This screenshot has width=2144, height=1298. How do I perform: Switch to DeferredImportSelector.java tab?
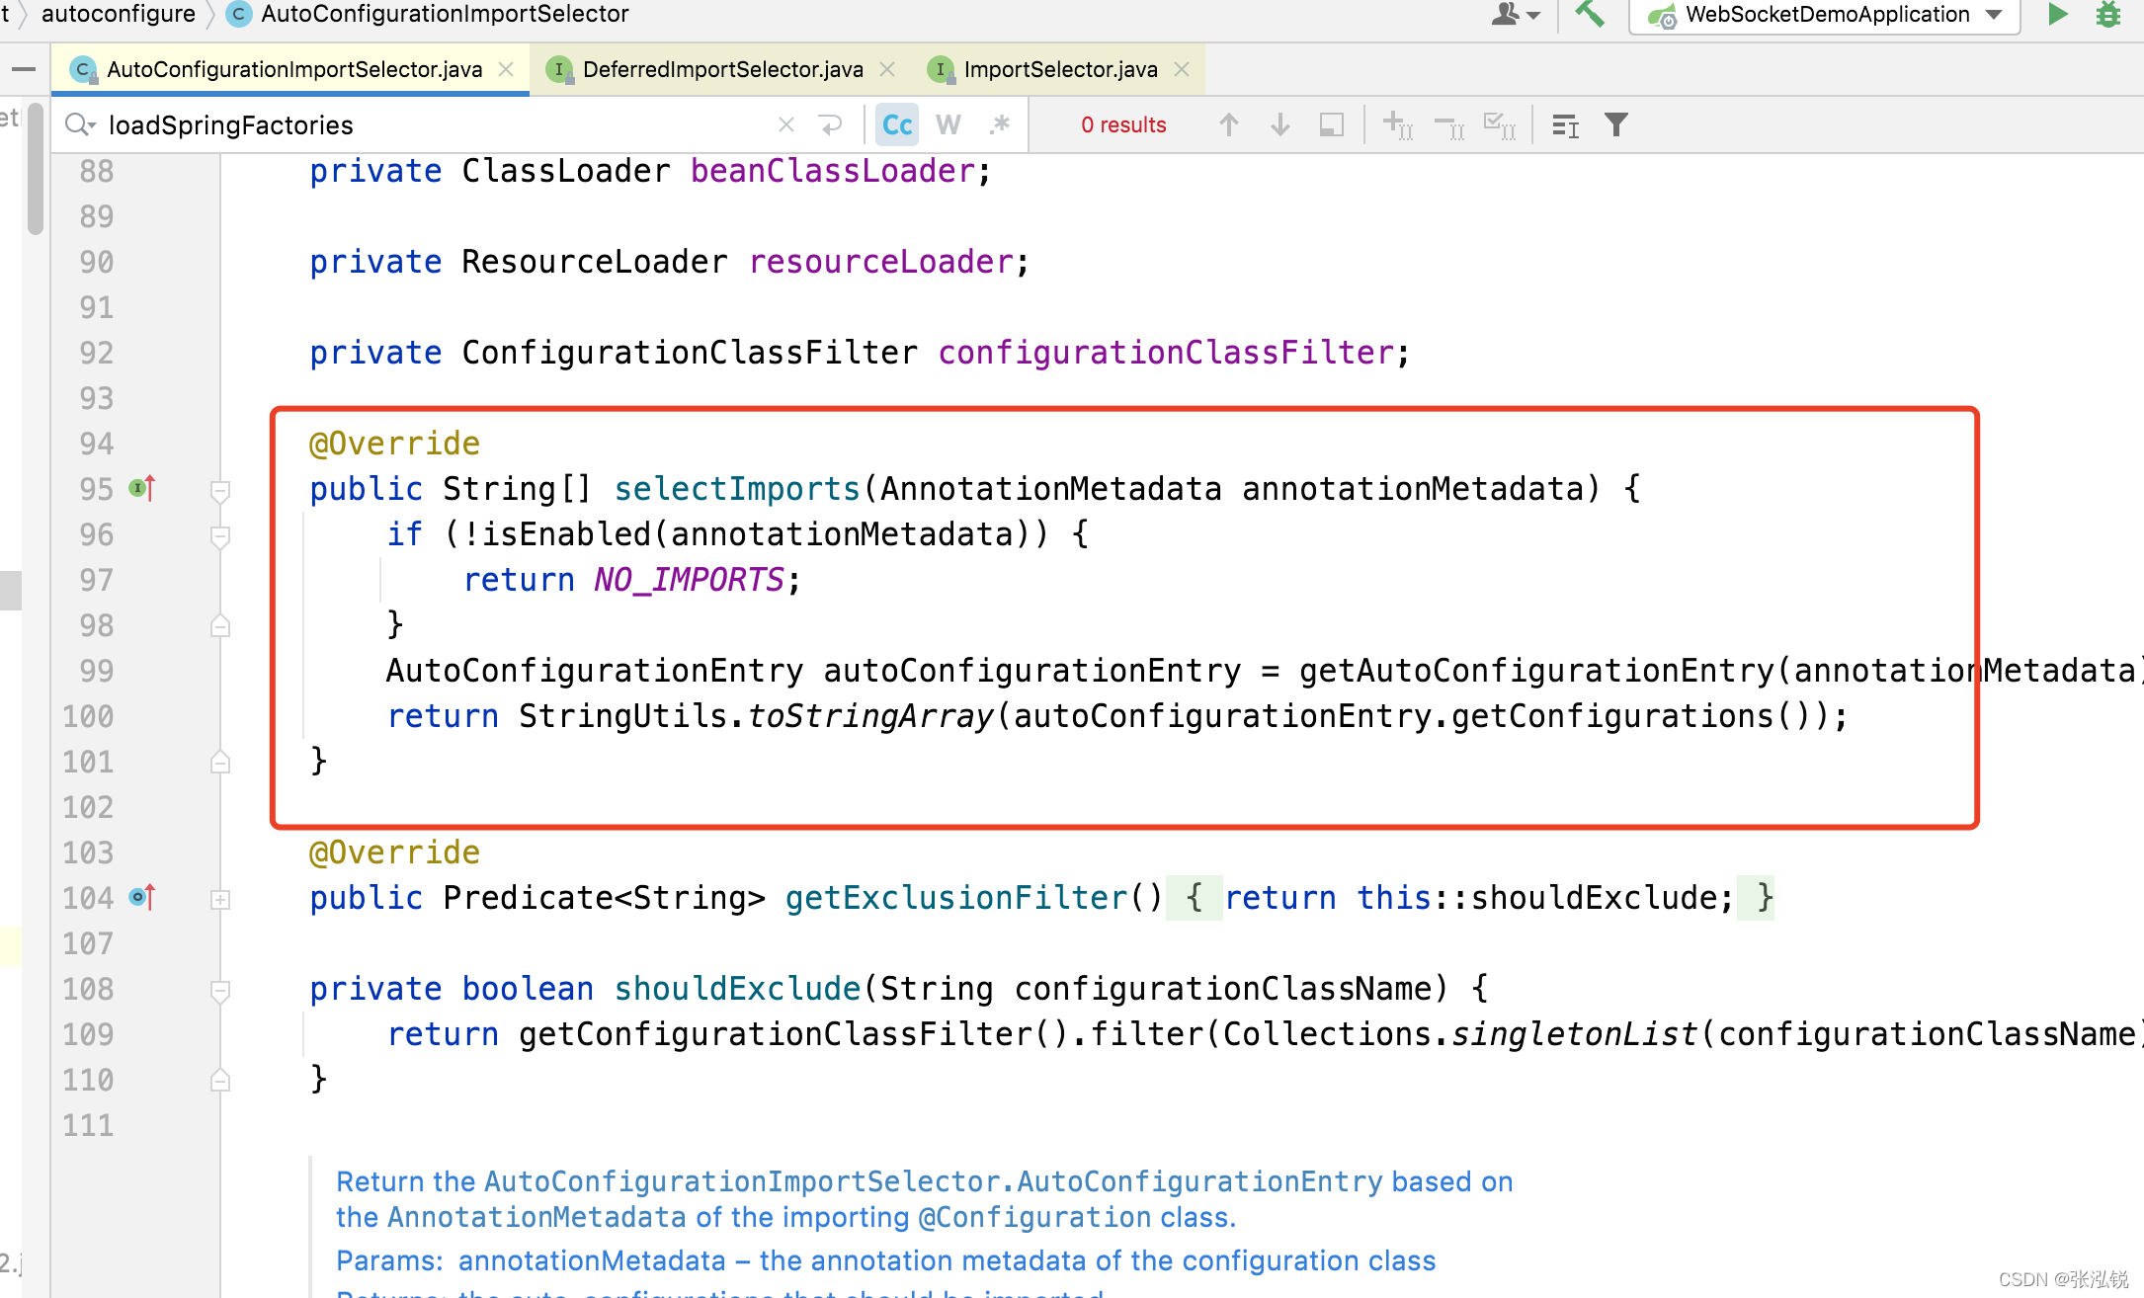pyautogui.click(x=721, y=69)
